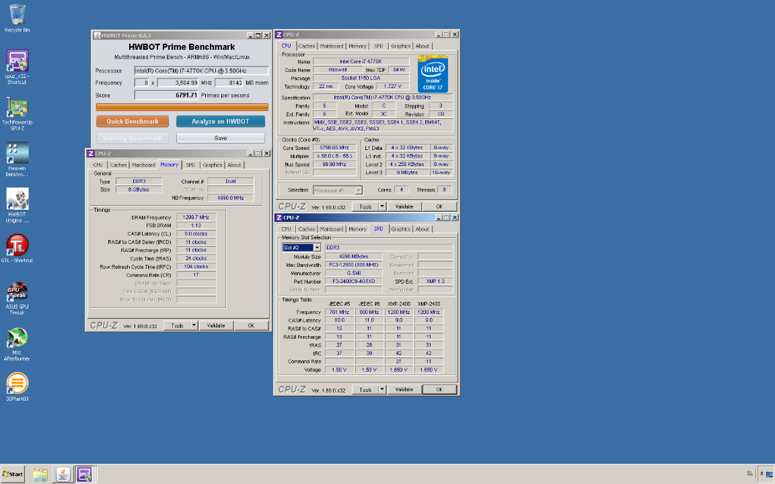
Task: Open the Slot #2 memory slot dropdown
Action: pos(317,247)
